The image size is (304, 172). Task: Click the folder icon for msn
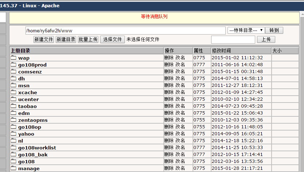(13, 85)
